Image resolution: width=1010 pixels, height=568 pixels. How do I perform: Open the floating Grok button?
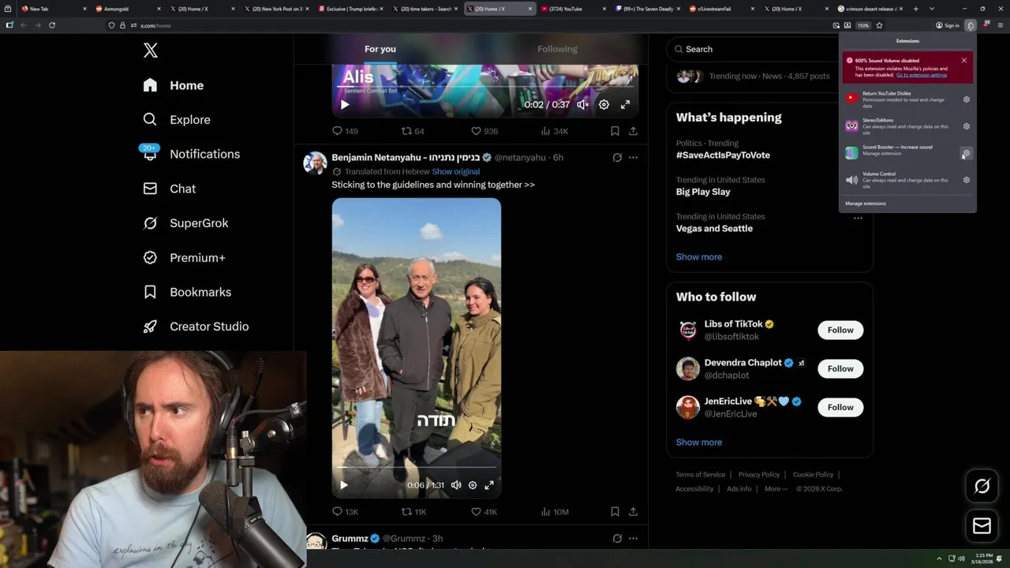(x=982, y=487)
